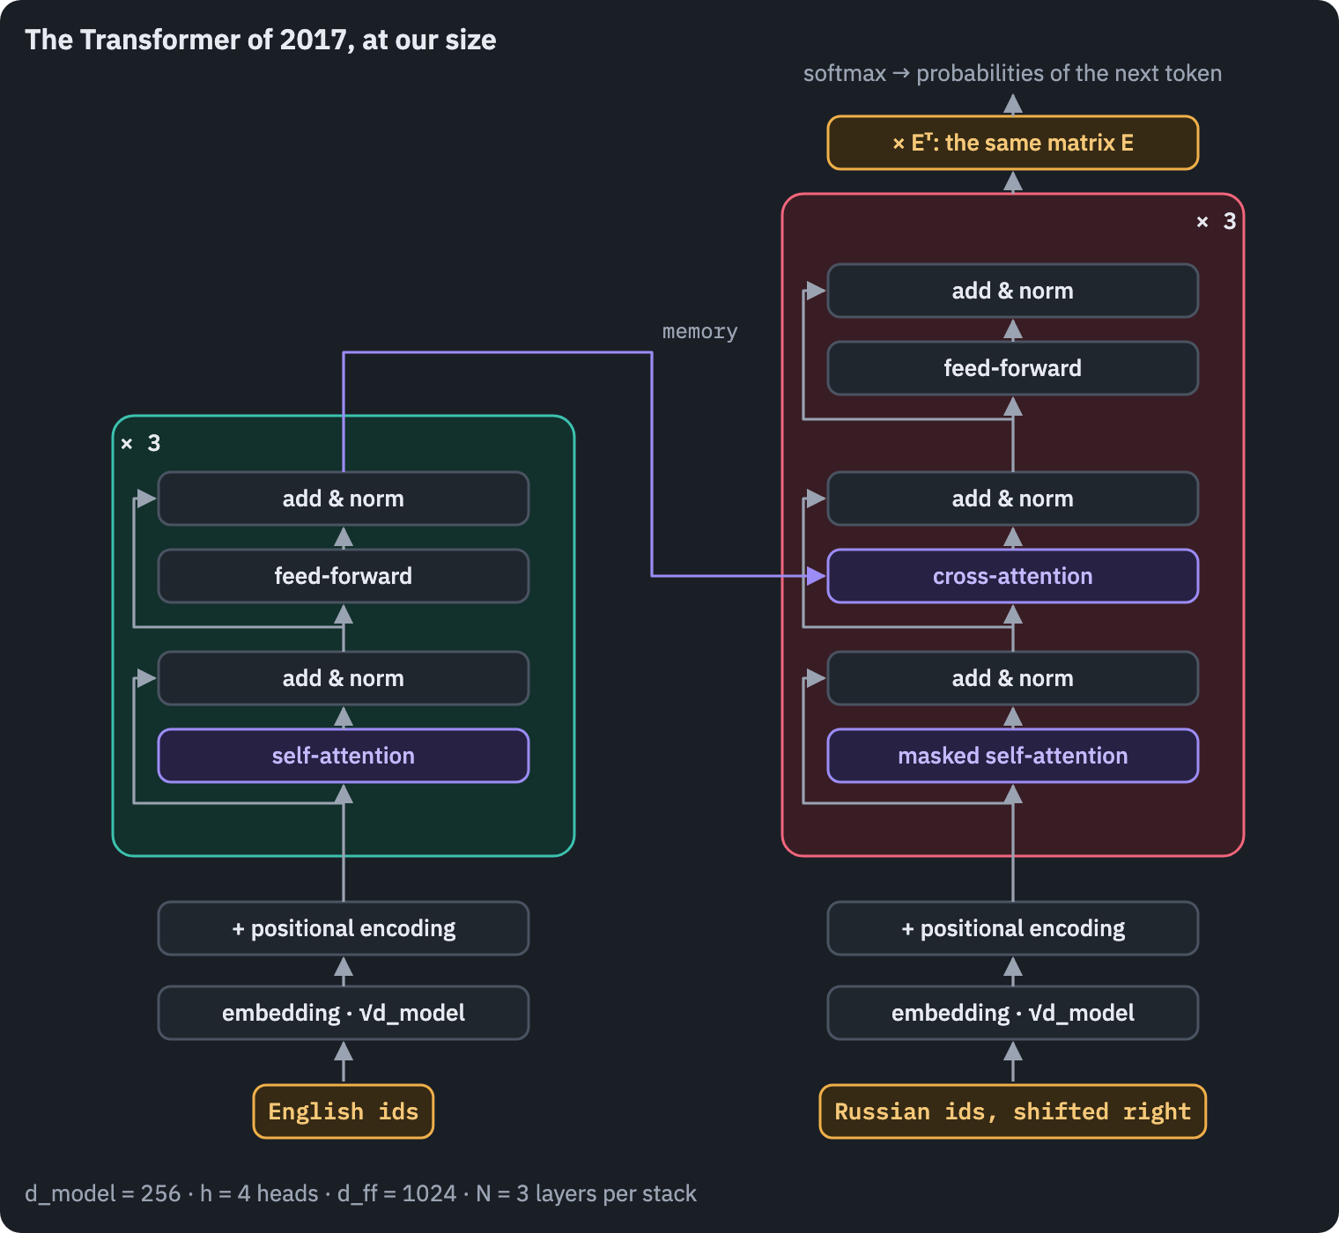Click the '× 3' label in the red decoder block

click(1216, 221)
